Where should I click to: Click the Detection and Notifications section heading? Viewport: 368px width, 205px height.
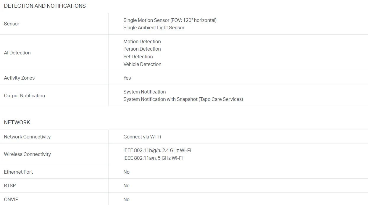[45, 6]
